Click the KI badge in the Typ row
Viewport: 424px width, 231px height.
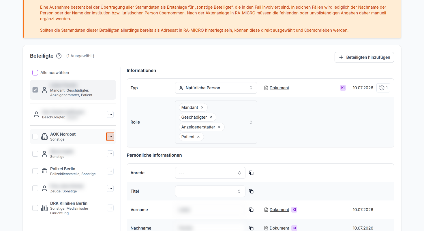coord(343,88)
